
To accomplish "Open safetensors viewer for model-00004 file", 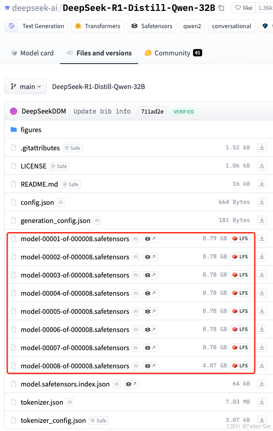I will [150, 293].
